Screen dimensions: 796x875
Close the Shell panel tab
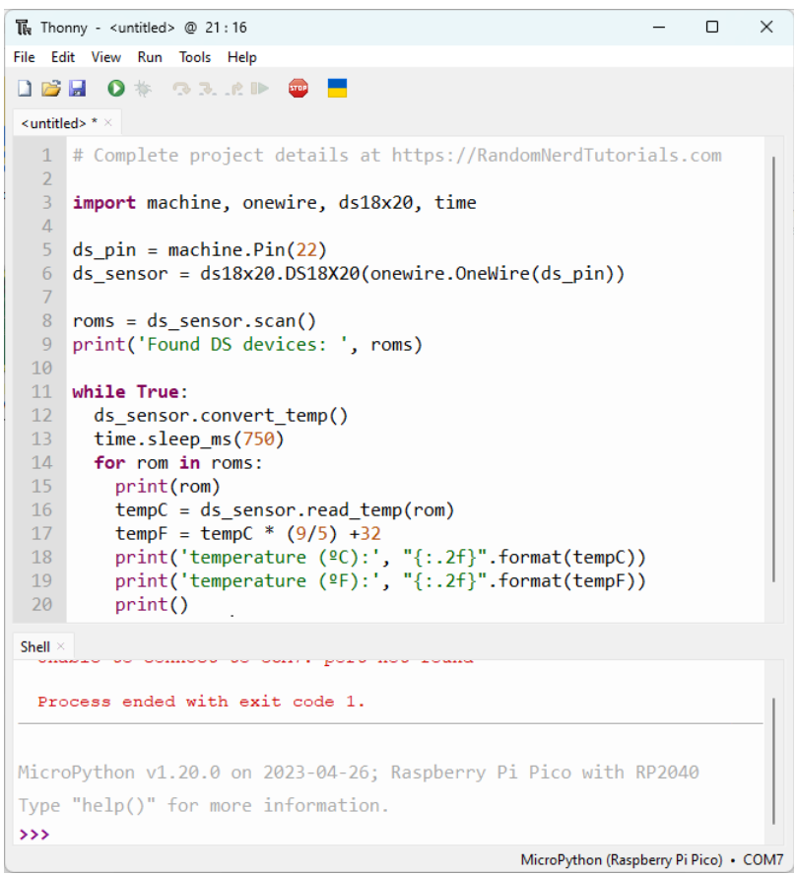tap(61, 646)
